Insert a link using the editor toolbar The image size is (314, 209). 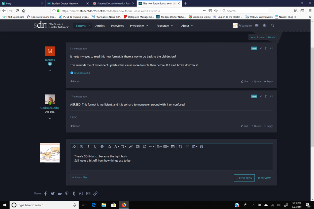pos(131,147)
